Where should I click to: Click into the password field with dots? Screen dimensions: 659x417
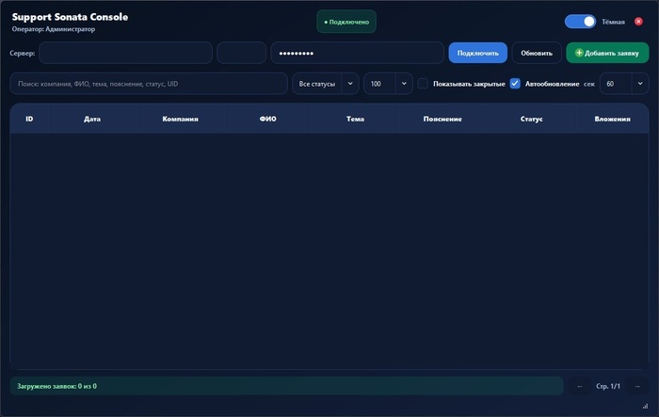[357, 53]
